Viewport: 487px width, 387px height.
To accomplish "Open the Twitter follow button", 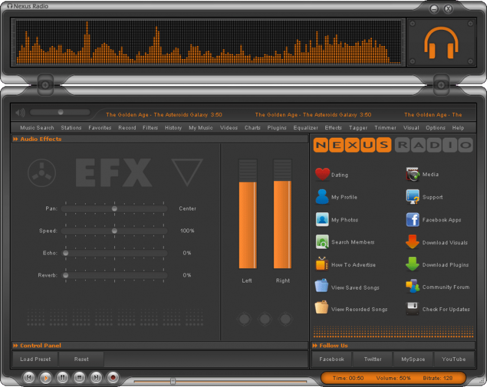I will tap(373, 359).
